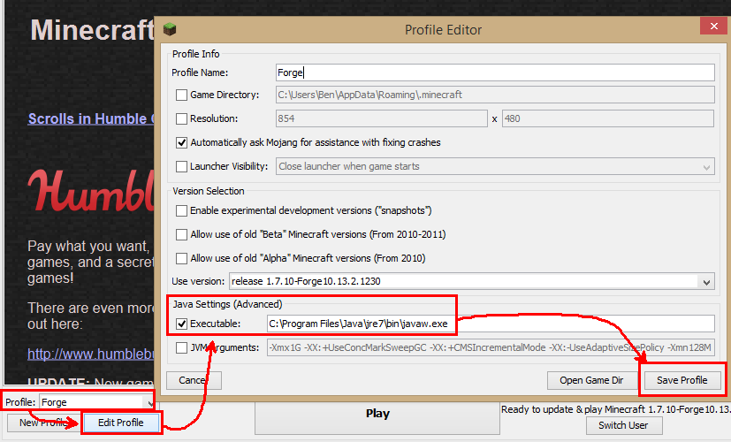
Task: Click the 'Ready to update & play' status text
Action: tap(615, 409)
